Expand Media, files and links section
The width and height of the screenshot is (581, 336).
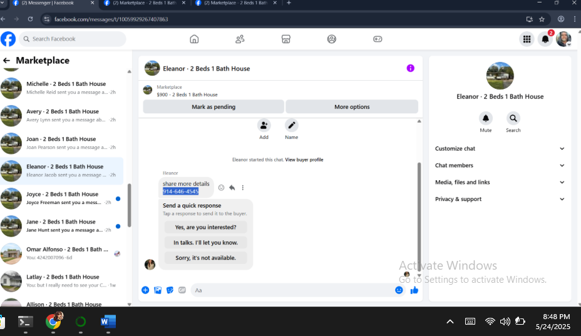(500, 182)
